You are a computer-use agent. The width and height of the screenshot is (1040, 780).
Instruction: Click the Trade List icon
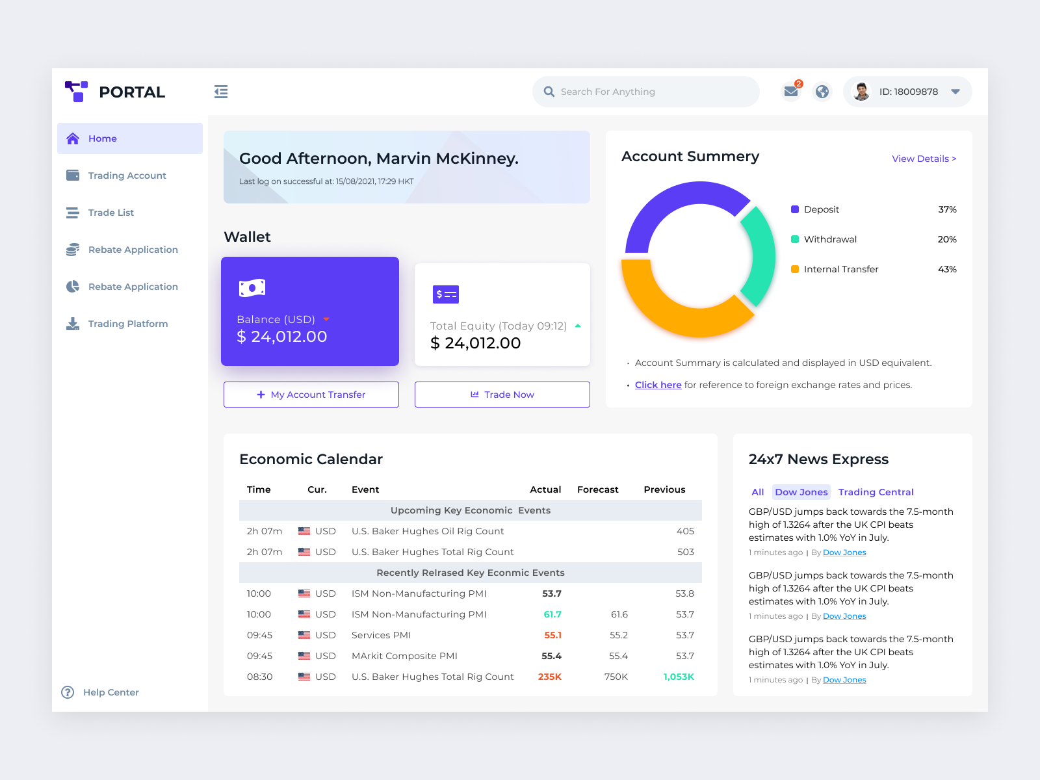pyautogui.click(x=73, y=212)
